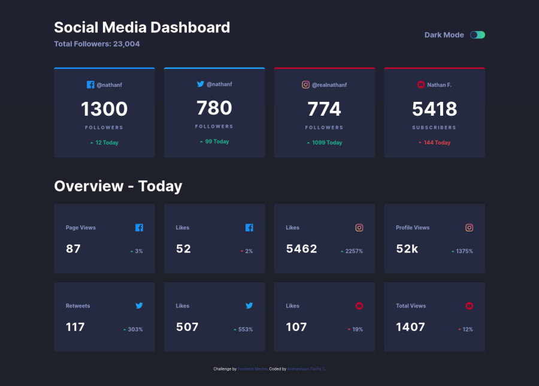Click the Animashaun Taofiq T. credit link

pyautogui.click(x=307, y=369)
